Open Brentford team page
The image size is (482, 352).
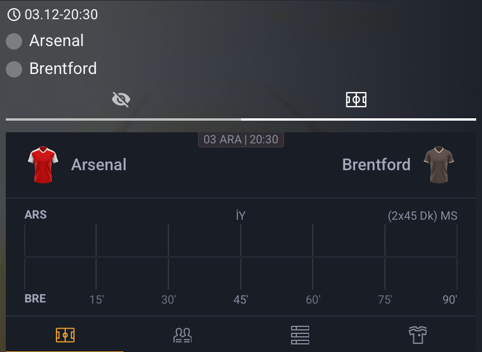click(375, 164)
